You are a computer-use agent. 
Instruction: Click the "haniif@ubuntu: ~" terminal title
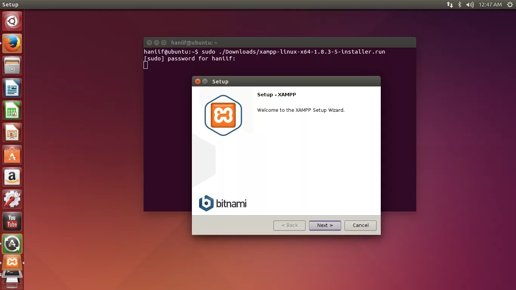pos(194,43)
